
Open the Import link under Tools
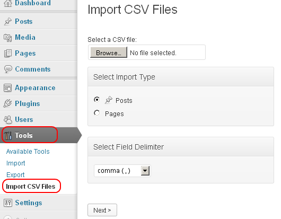[x=15, y=163]
